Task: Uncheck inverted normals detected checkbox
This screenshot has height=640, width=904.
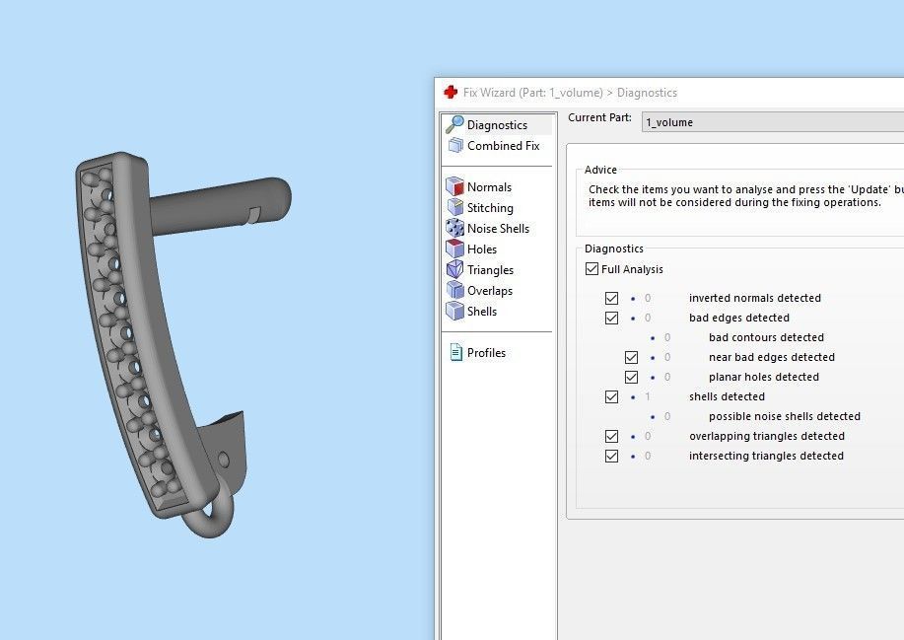Action: 611,298
